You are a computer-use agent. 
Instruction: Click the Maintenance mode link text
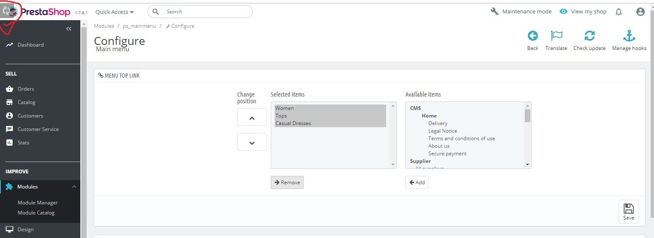(527, 12)
